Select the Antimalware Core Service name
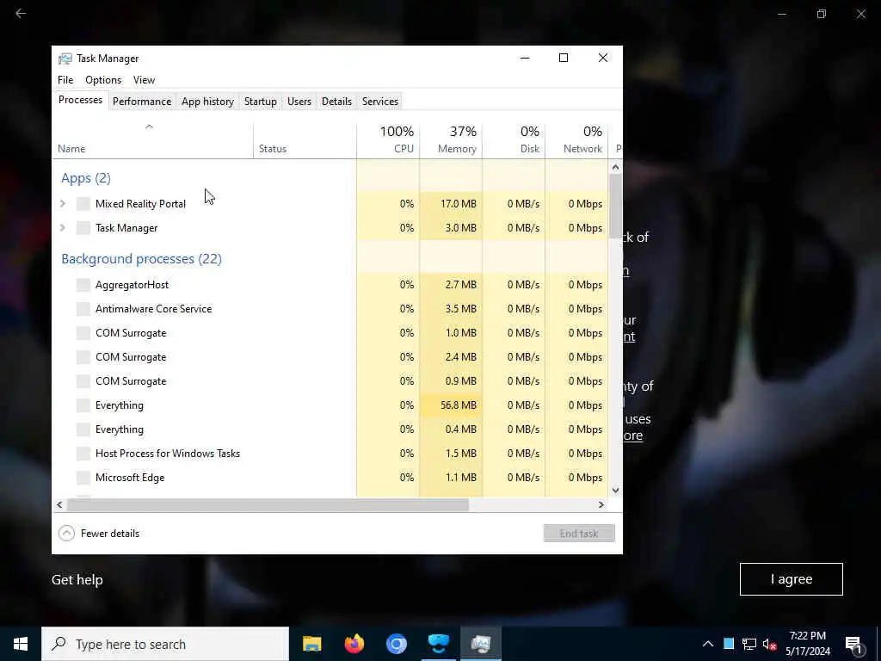The height and width of the screenshot is (661, 881). (x=153, y=309)
